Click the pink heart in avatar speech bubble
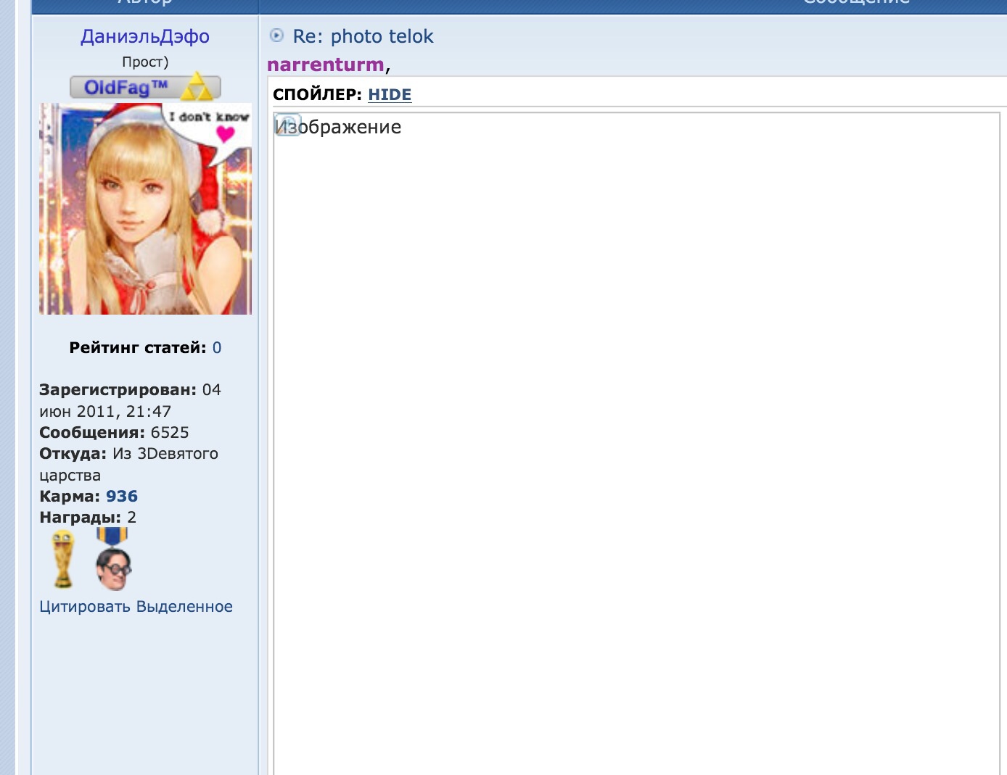The width and height of the screenshot is (1007, 775). coord(226,134)
